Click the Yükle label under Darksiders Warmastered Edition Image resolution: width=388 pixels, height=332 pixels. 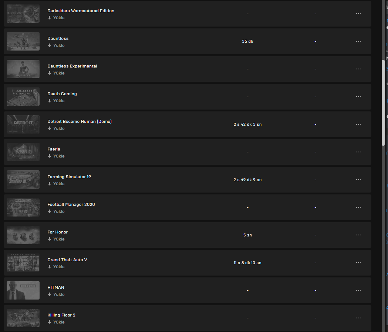(x=59, y=18)
